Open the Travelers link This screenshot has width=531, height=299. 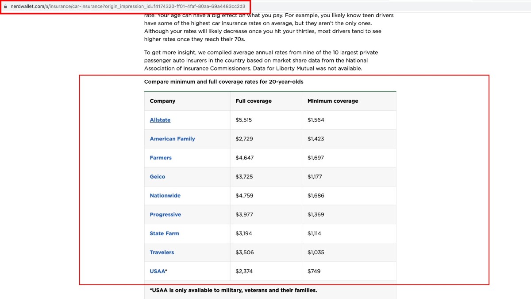[162, 252]
